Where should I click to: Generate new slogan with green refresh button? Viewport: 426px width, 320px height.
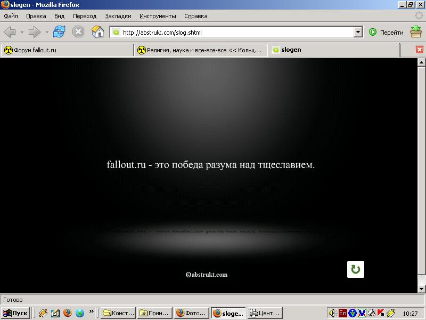coord(355,269)
